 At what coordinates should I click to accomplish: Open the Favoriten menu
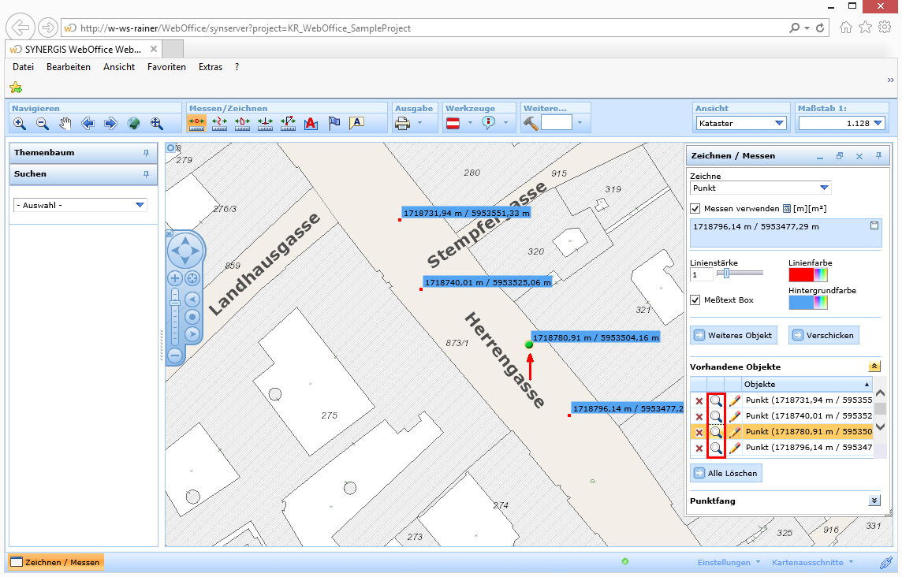166,67
